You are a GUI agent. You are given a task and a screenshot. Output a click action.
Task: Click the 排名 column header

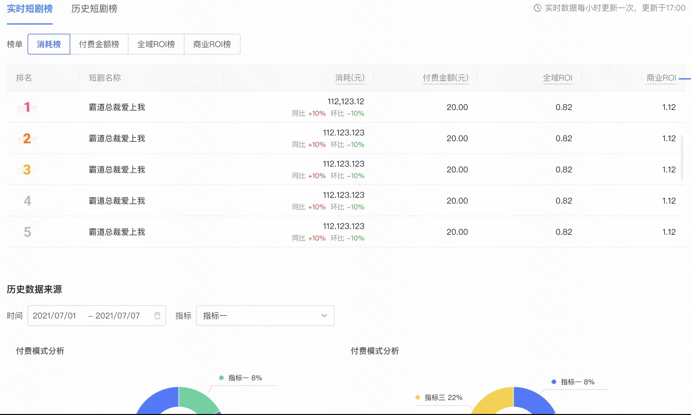click(24, 78)
